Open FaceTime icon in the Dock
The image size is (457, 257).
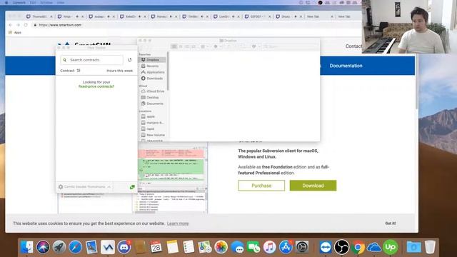coord(253,247)
